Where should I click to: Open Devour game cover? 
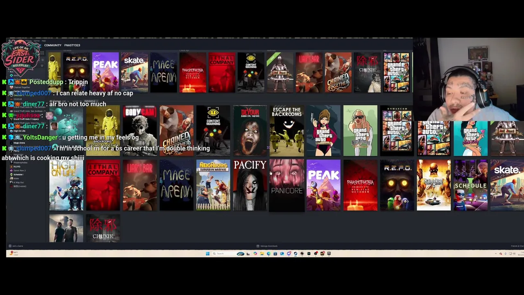(x=250, y=131)
